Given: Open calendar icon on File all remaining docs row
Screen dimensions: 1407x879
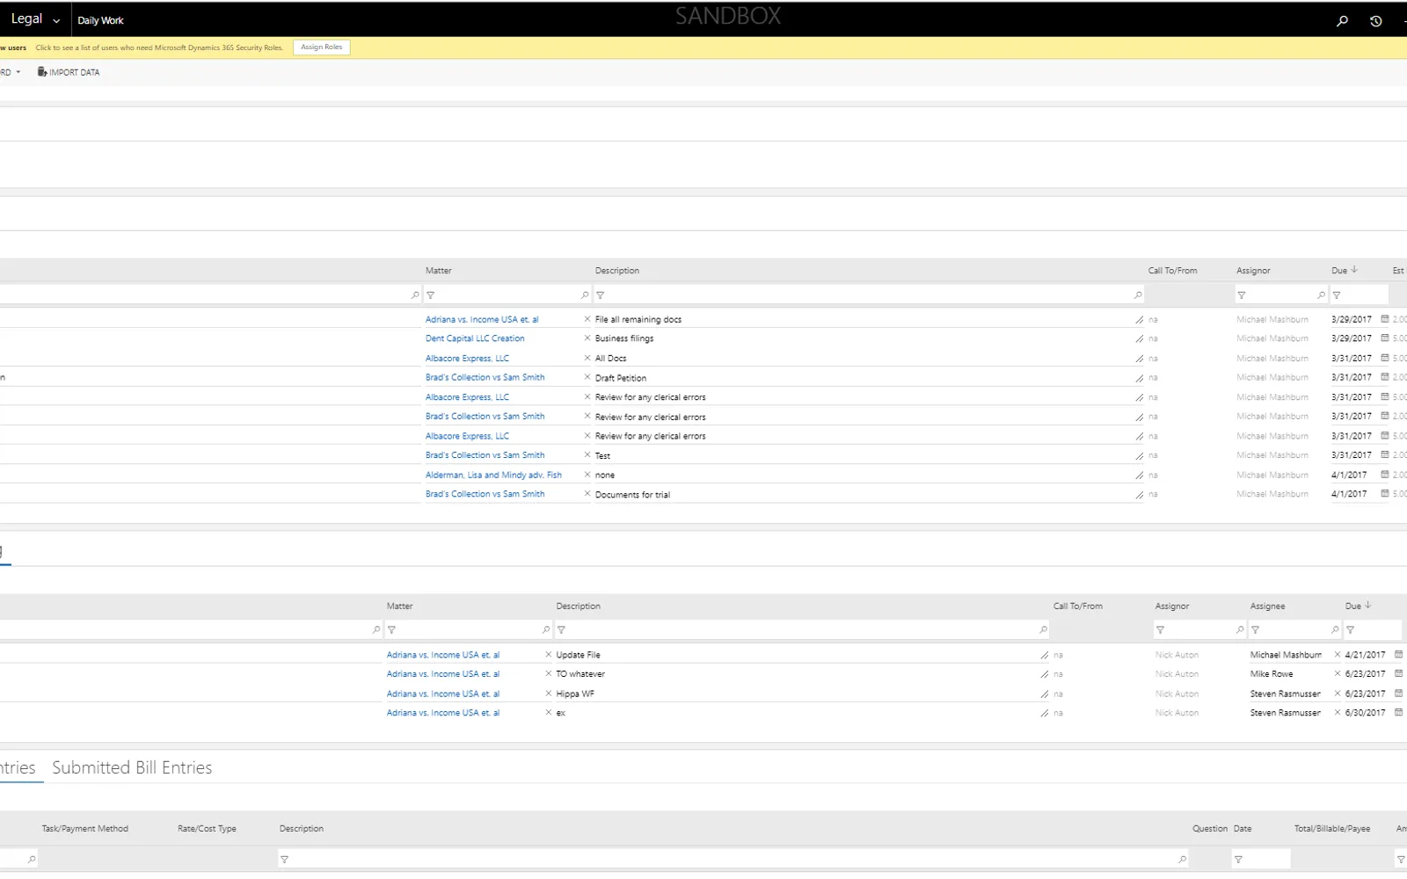Looking at the screenshot, I should 1385,319.
